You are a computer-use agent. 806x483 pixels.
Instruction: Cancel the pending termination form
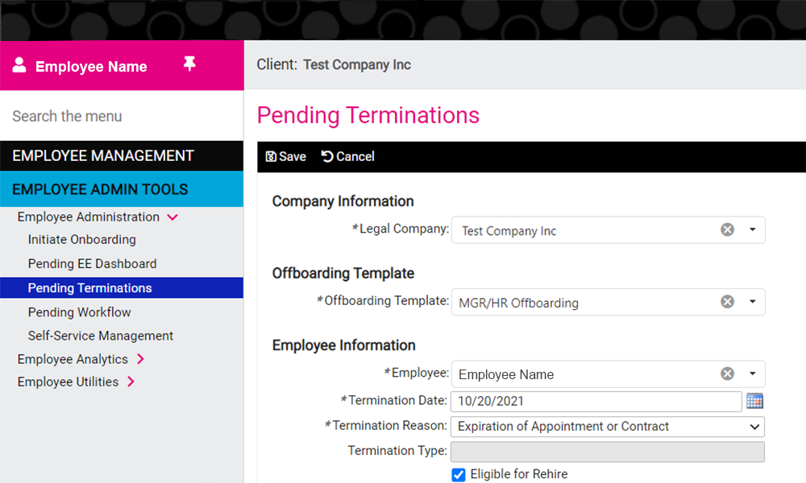[x=348, y=156]
